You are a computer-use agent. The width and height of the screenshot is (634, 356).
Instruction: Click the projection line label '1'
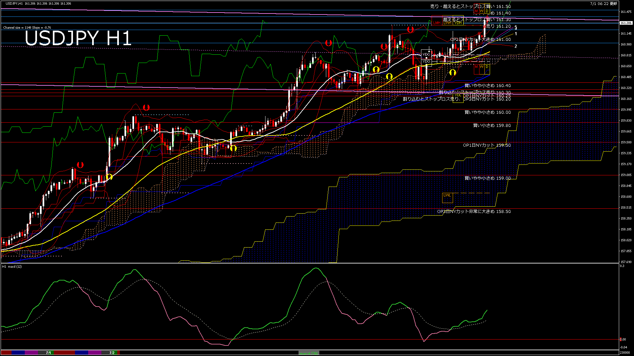pyautogui.click(x=516, y=34)
